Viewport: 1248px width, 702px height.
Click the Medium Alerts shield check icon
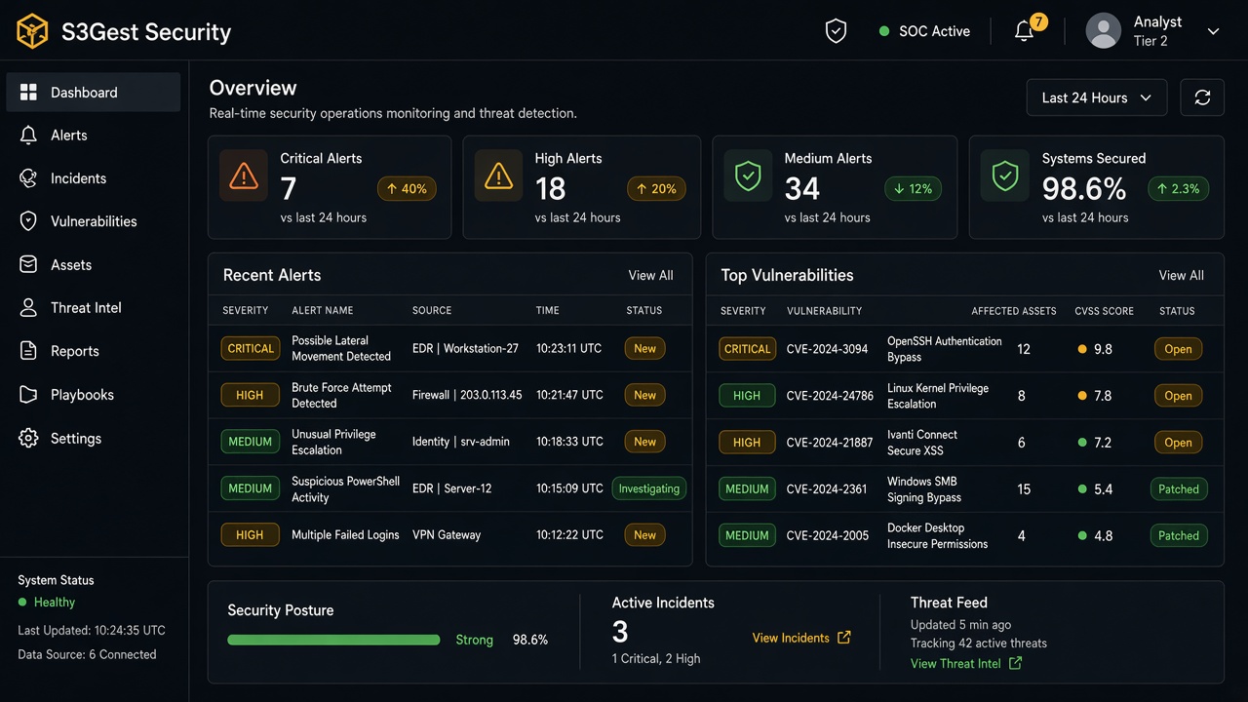pos(748,175)
